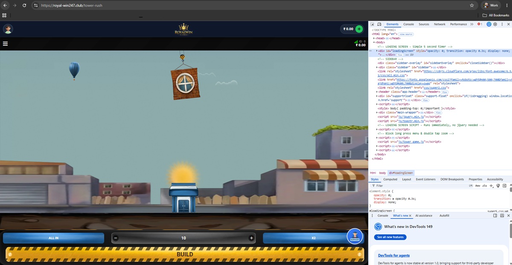
Task: Switch to DOM Breakpoints tab
Action: pos(452,179)
